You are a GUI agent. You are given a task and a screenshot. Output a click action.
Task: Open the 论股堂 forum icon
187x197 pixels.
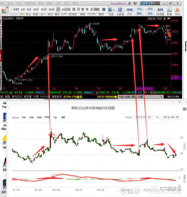pos(120,11)
